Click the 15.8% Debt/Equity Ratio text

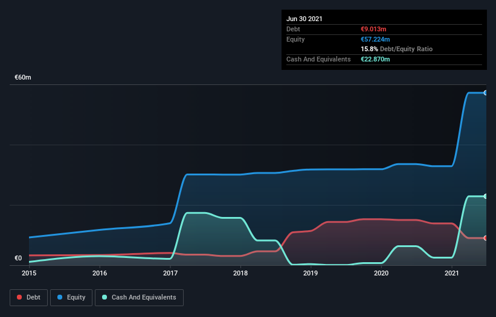397,49
